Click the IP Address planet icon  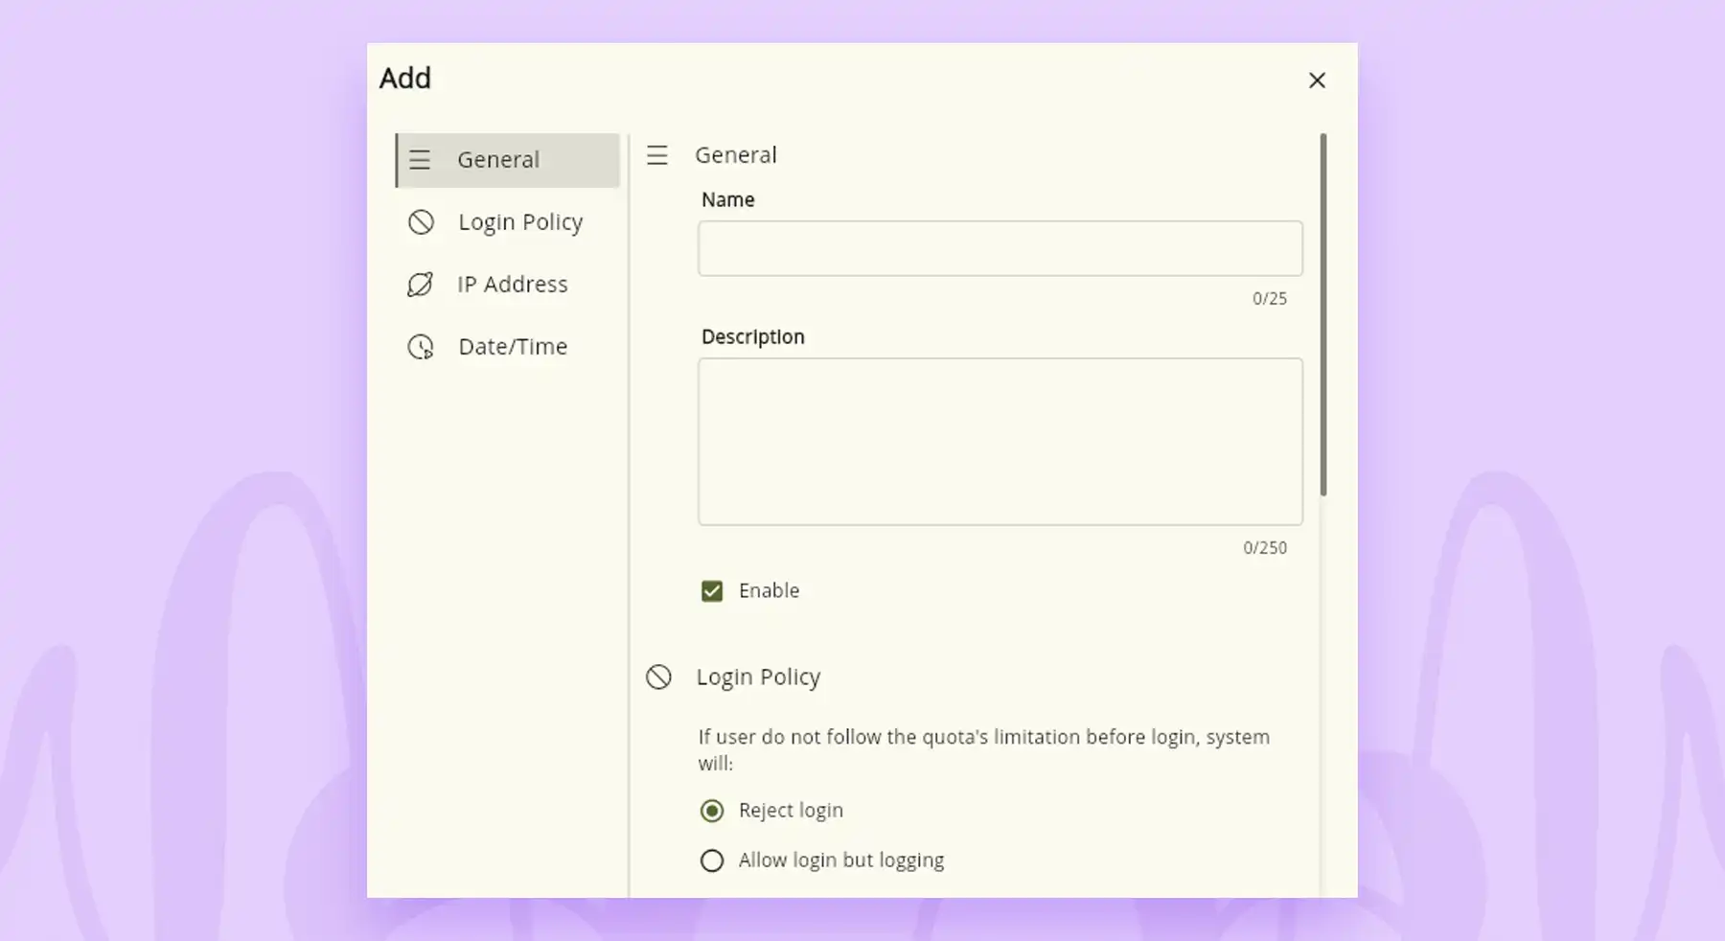[x=420, y=285]
